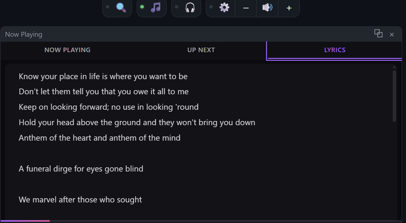
Task: Open the settings gear icon
Action: point(224,7)
